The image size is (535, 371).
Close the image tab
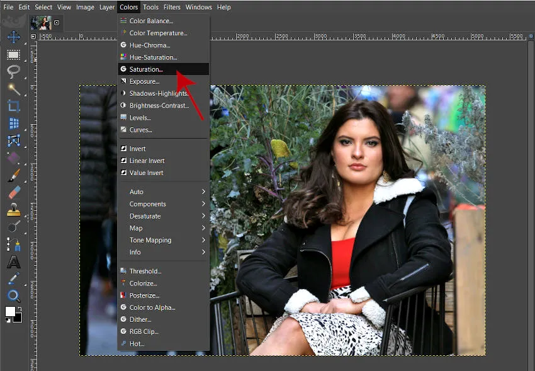[57, 23]
